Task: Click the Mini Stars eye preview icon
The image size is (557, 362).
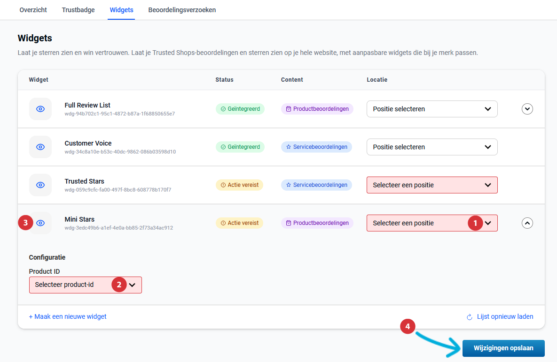Action: click(41, 223)
